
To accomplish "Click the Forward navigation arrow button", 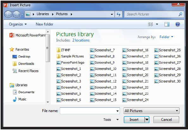I will pyautogui.click(x=16, y=14).
